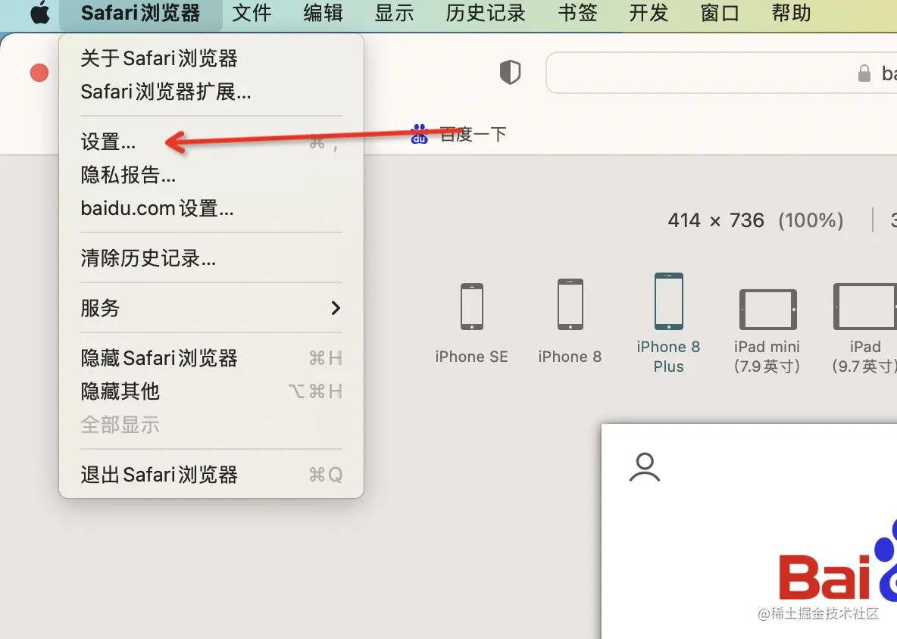Image resolution: width=897 pixels, height=639 pixels.
Task: Open the 帮助 menu
Action: point(791,13)
